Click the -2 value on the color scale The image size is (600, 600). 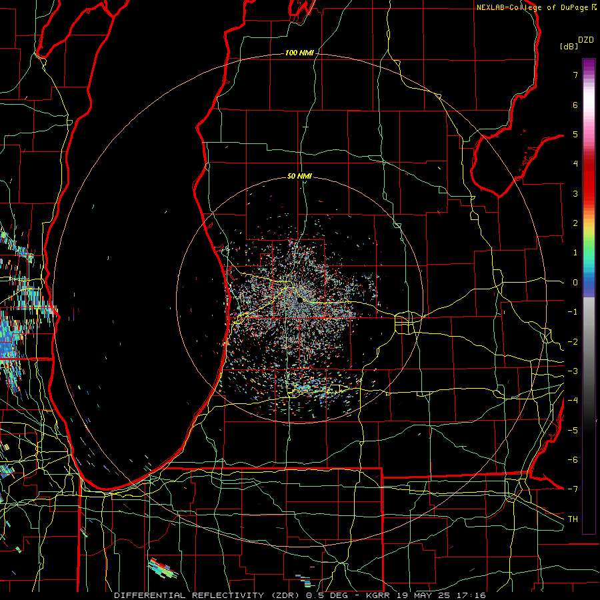(x=573, y=342)
